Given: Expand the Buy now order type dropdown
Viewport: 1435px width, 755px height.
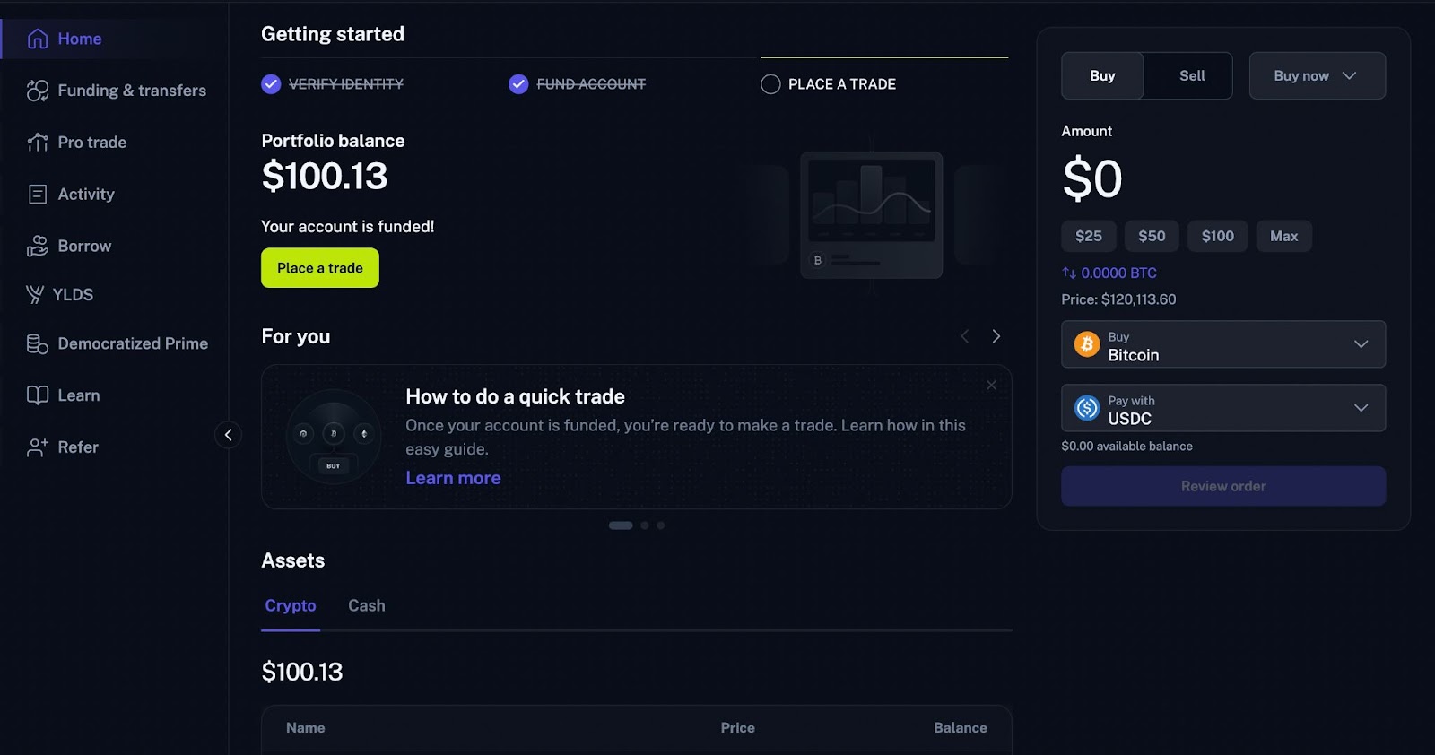Looking at the screenshot, I should [1317, 75].
